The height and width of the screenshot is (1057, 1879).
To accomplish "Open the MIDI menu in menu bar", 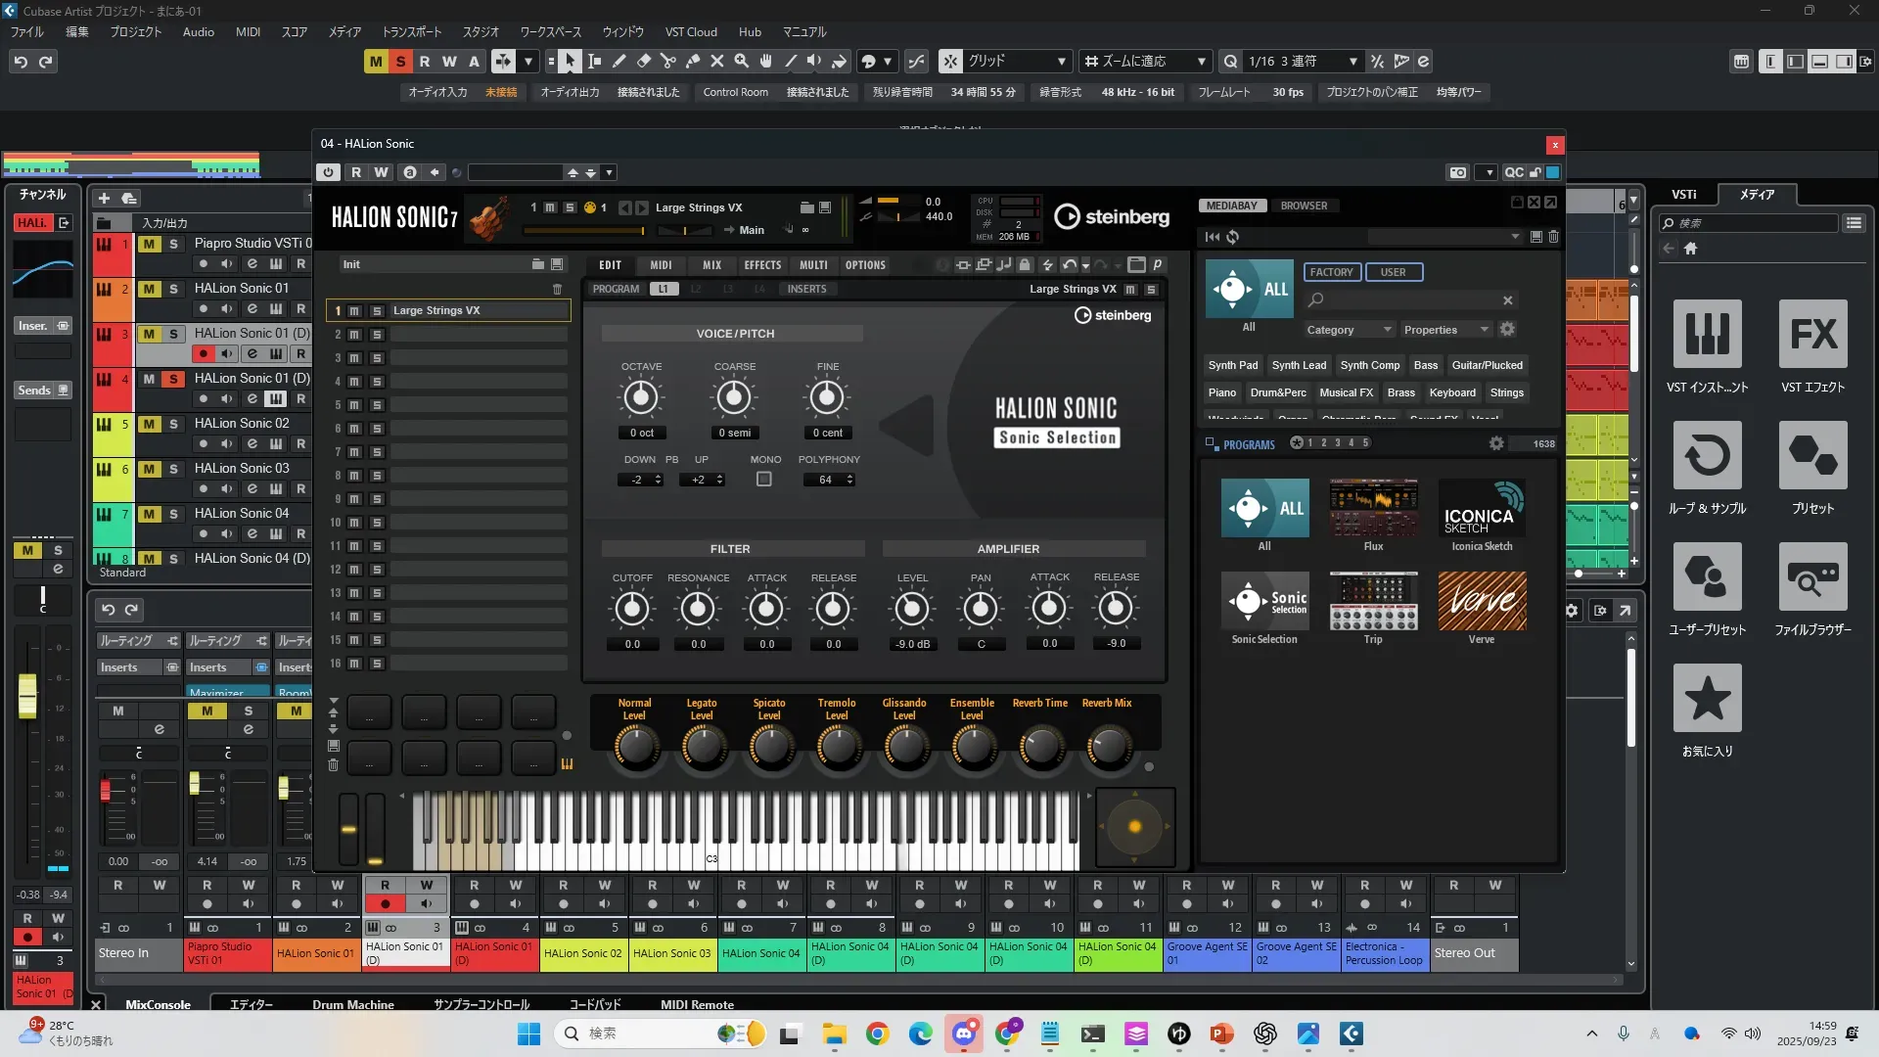I will pos(248,32).
